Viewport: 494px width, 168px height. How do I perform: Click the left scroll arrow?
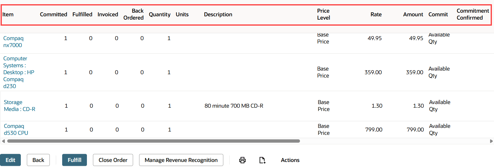click(x=3, y=141)
